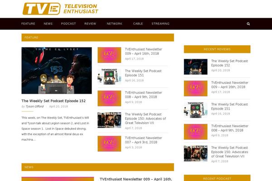Open the Streaming menu item
This screenshot has width=272, height=181.
[x=160, y=24]
